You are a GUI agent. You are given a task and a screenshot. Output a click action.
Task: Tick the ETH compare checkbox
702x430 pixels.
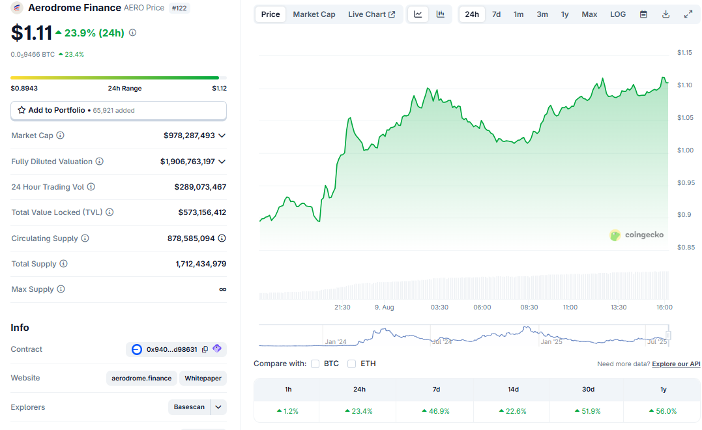352,364
